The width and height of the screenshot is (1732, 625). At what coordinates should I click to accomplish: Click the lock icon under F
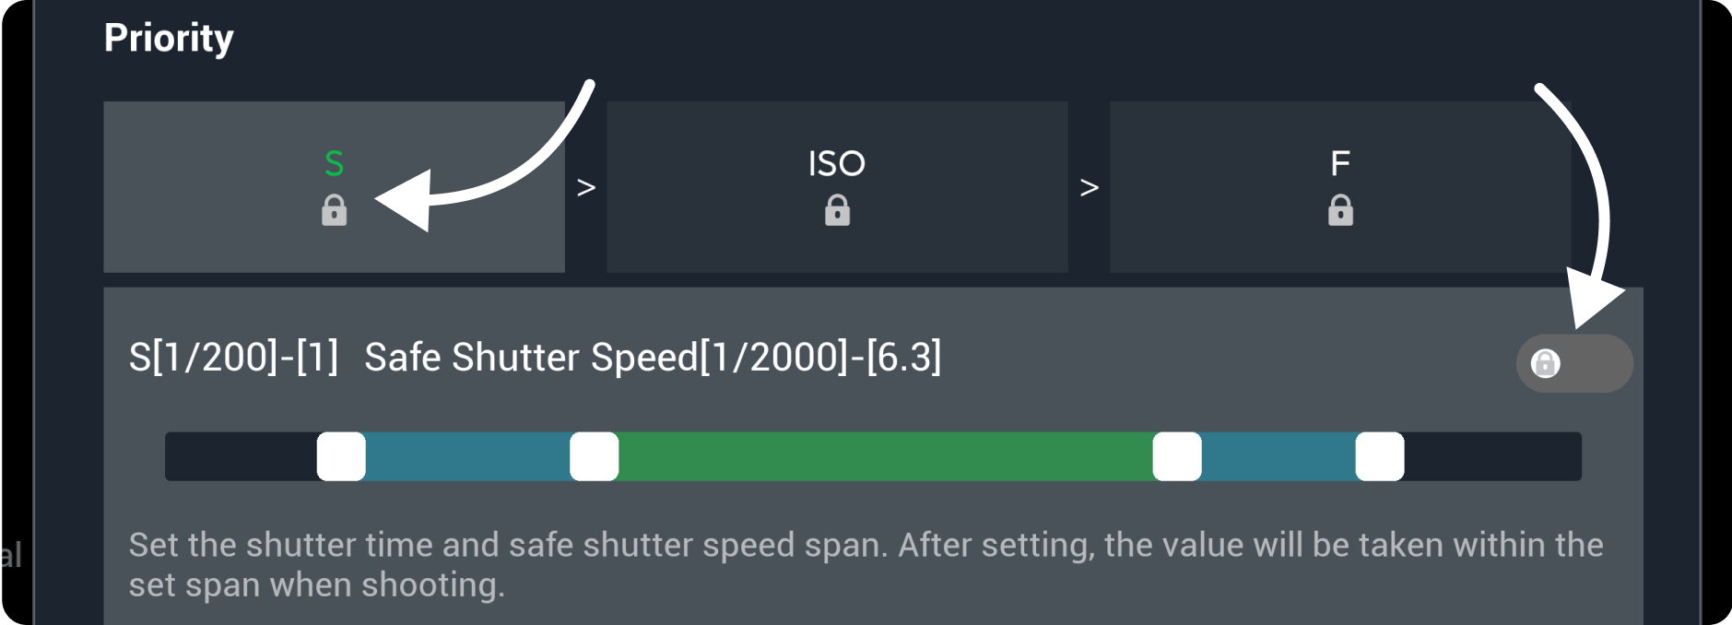point(1340,211)
